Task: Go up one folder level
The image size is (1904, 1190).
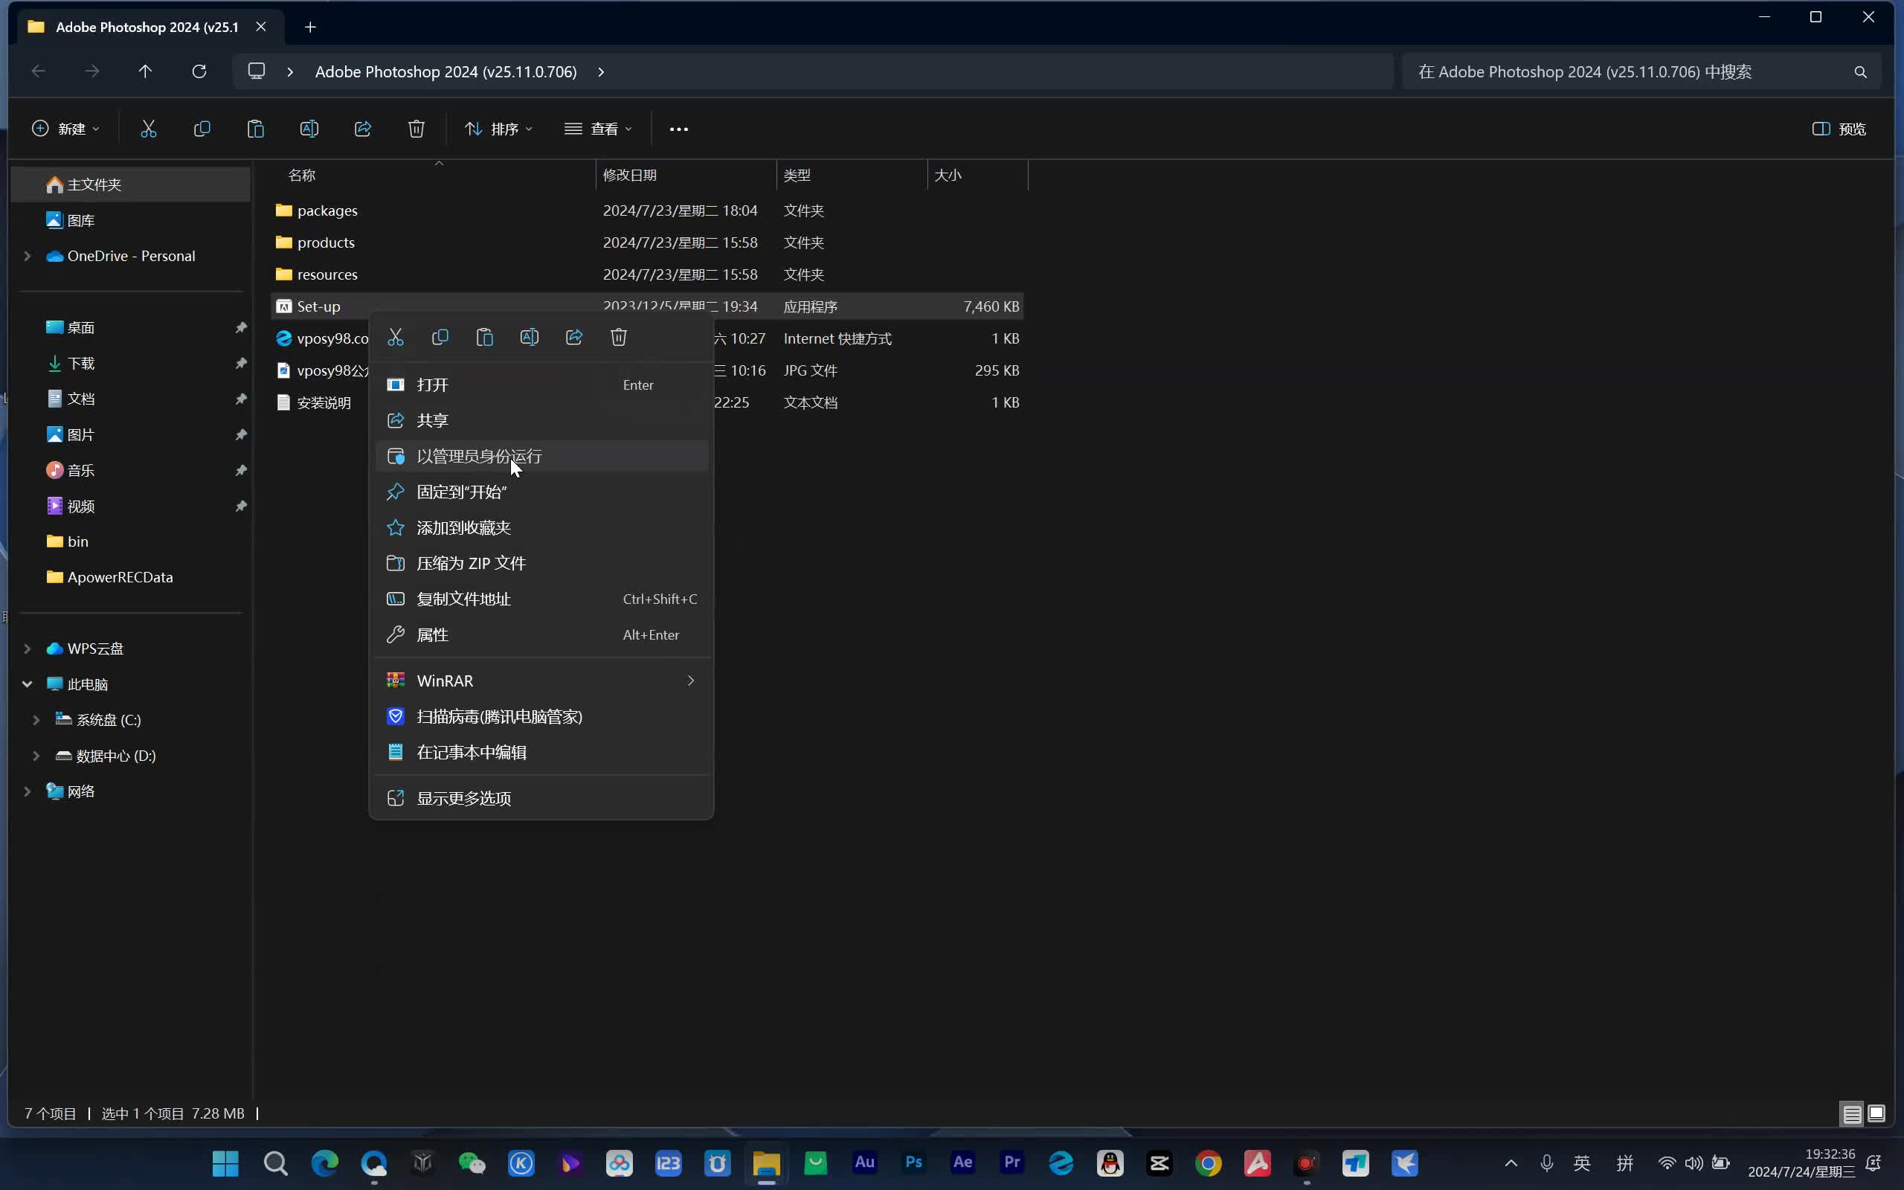Action: tap(145, 71)
